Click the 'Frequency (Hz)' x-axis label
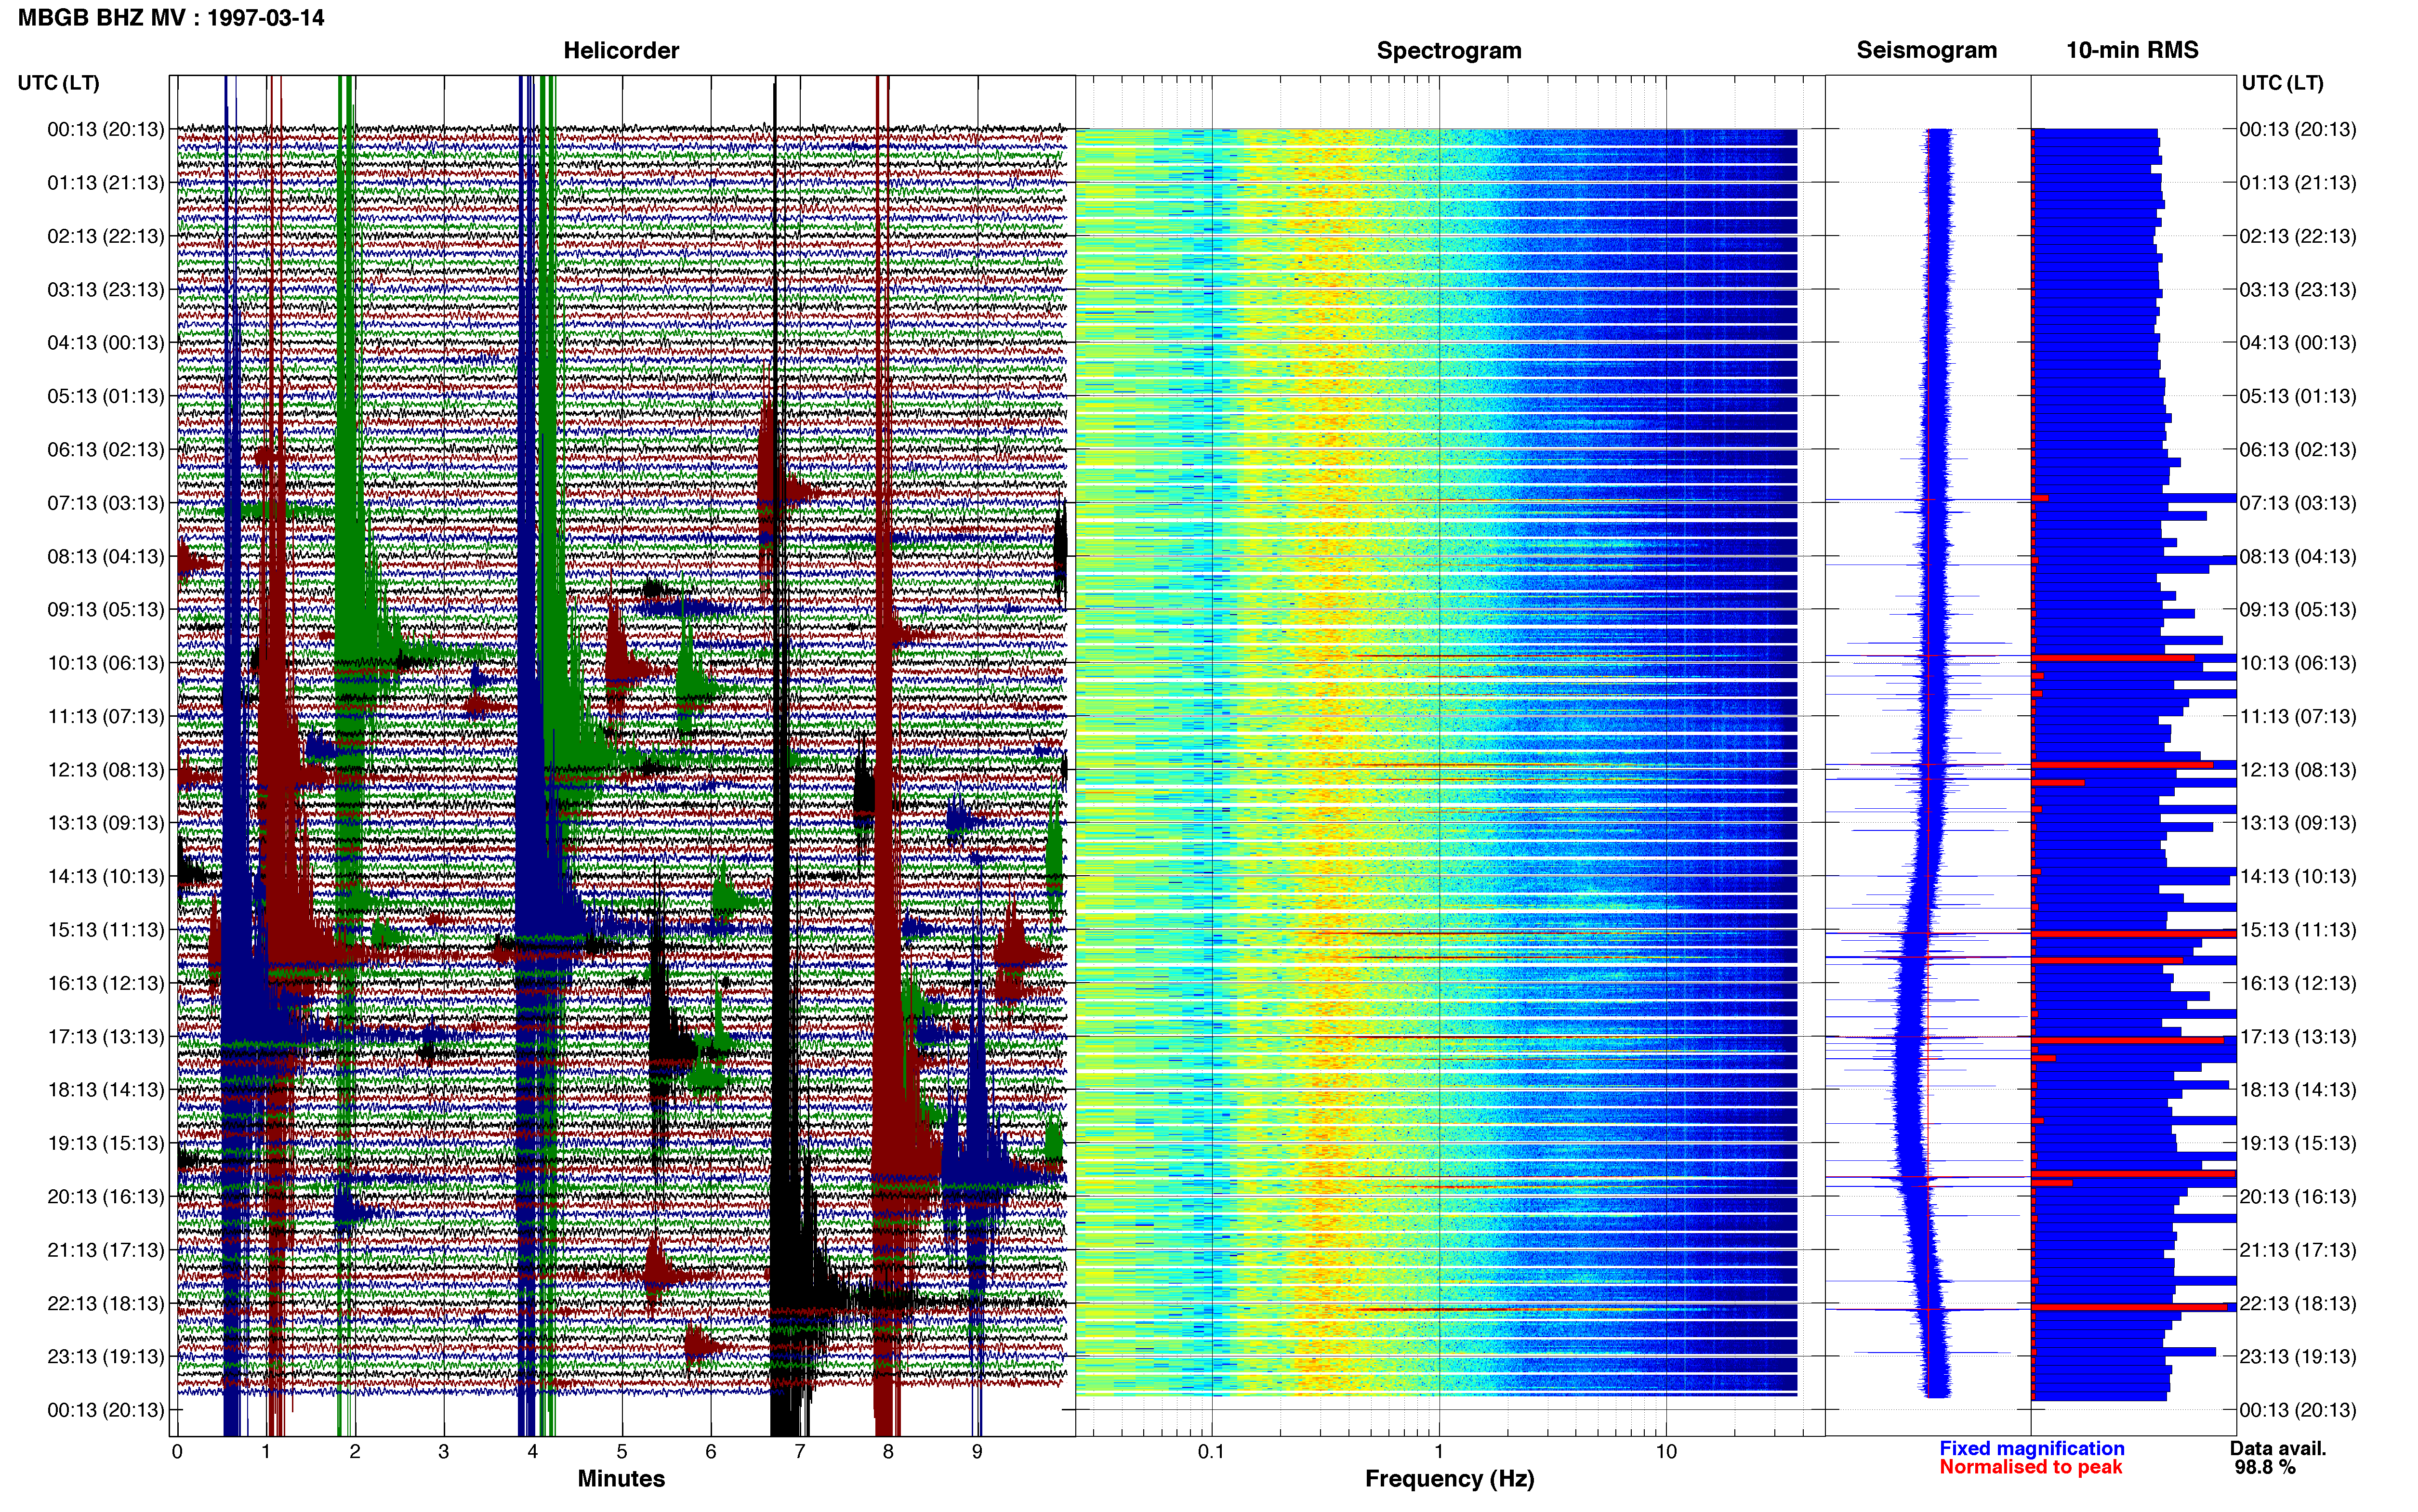This screenshot has height=1512, width=2418. coord(1449,1479)
